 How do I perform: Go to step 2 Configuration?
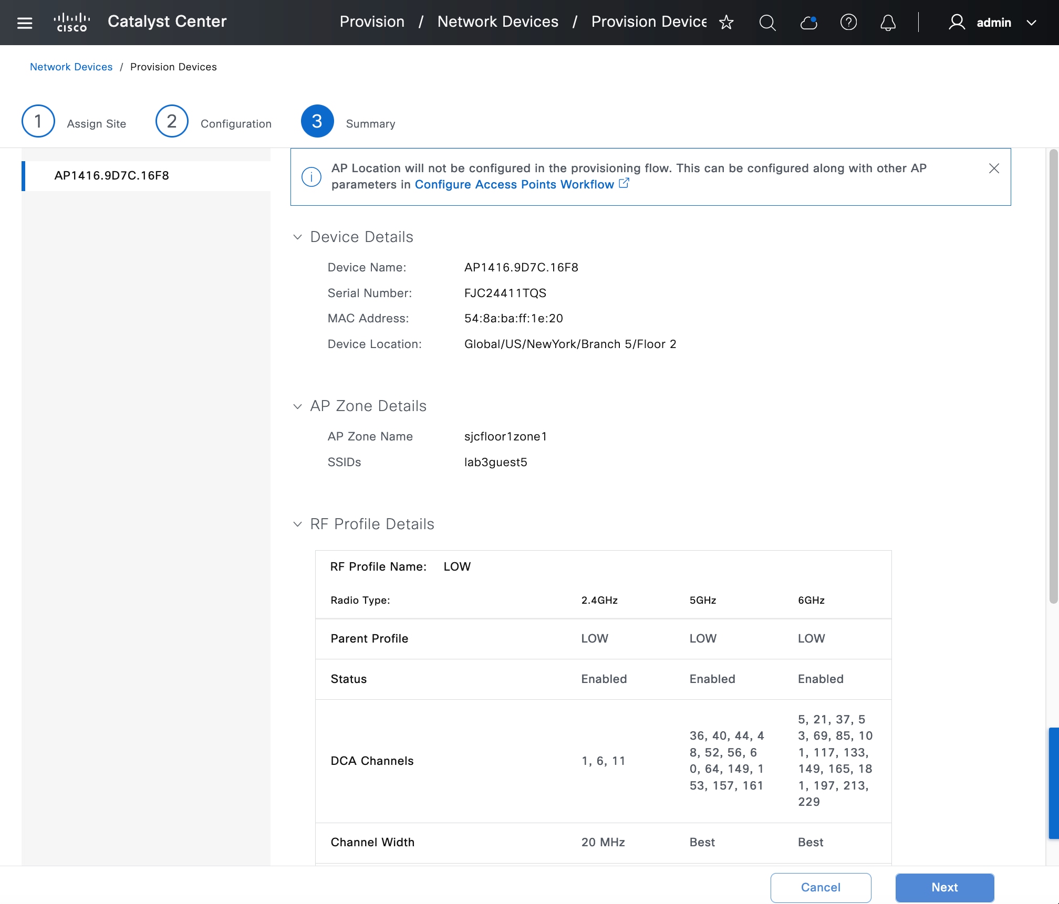pyautogui.click(x=172, y=121)
